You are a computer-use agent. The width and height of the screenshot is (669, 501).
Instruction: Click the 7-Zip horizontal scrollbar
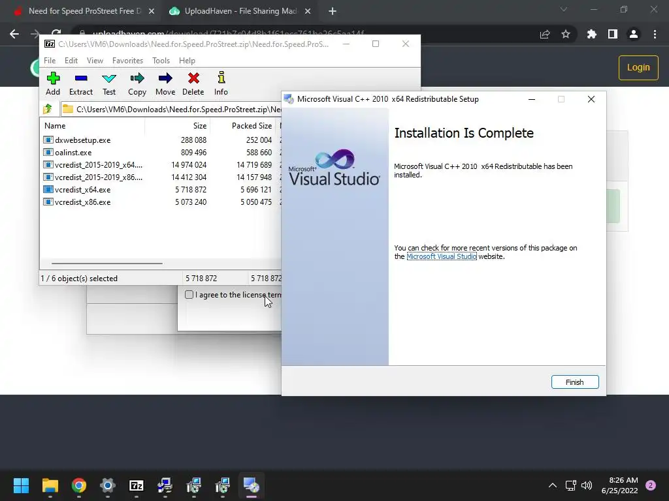pos(106,264)
